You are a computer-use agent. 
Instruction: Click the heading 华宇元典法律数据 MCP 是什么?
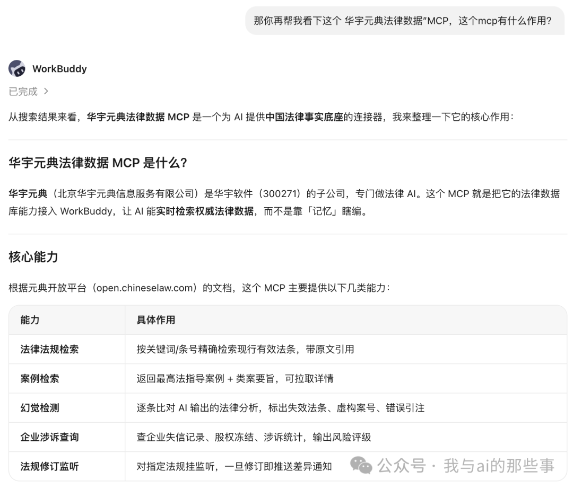98,163
